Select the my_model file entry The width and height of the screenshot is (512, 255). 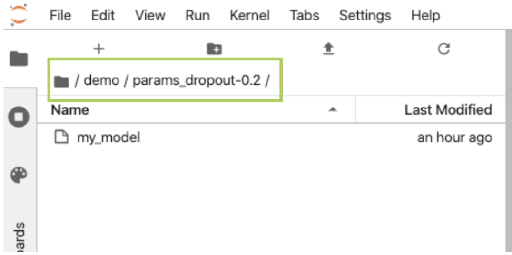[273, 137]
